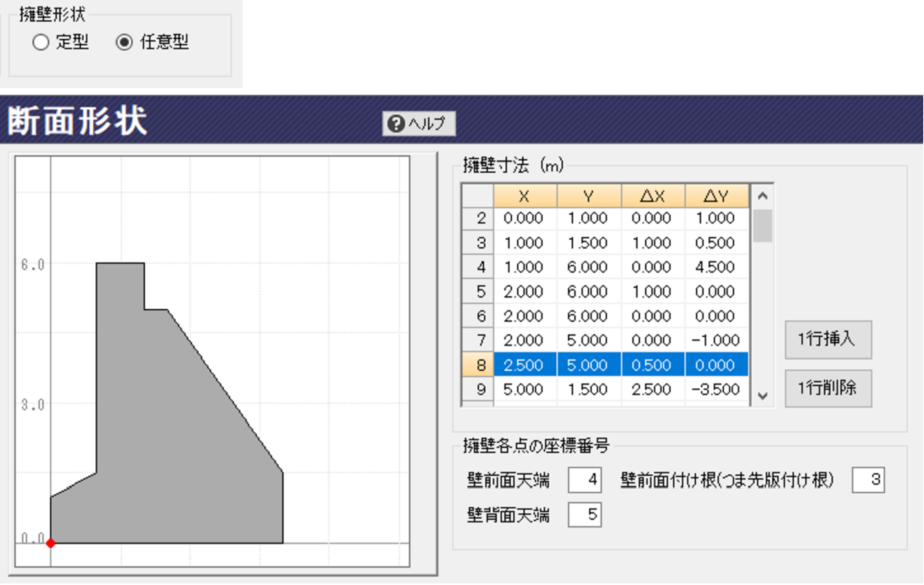Click the 1行削除 button
Image resolution: width=924 pixels, height=585 pixels.
827,389
